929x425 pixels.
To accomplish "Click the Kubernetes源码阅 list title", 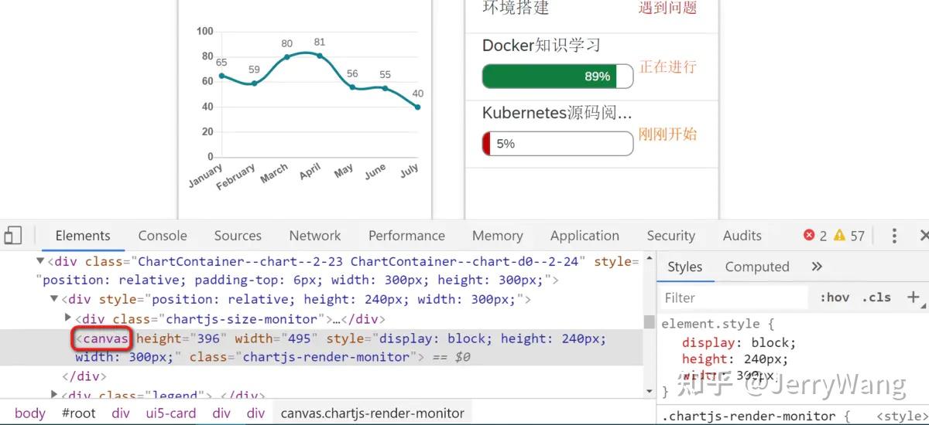I will point(557,113).
